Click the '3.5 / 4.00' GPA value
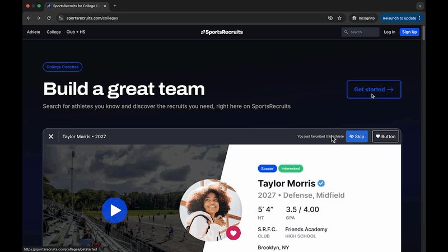This screenshot has height=252, width=448. (302, 209)
